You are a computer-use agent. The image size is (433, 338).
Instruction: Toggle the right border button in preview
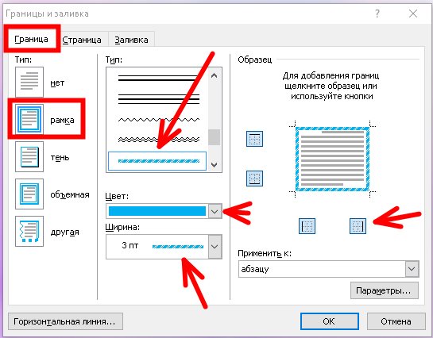pyautogui.click(x=358, y=226)
